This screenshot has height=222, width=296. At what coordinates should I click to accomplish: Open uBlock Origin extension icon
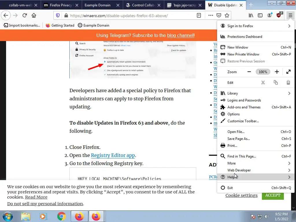click(x=279, y=15)
